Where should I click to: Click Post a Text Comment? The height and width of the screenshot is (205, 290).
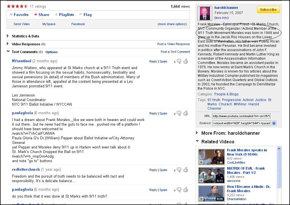[175, 52]
